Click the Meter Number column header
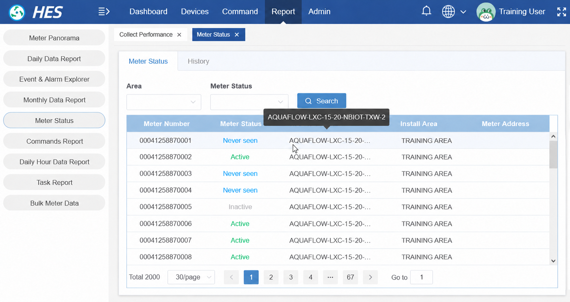 167,124
